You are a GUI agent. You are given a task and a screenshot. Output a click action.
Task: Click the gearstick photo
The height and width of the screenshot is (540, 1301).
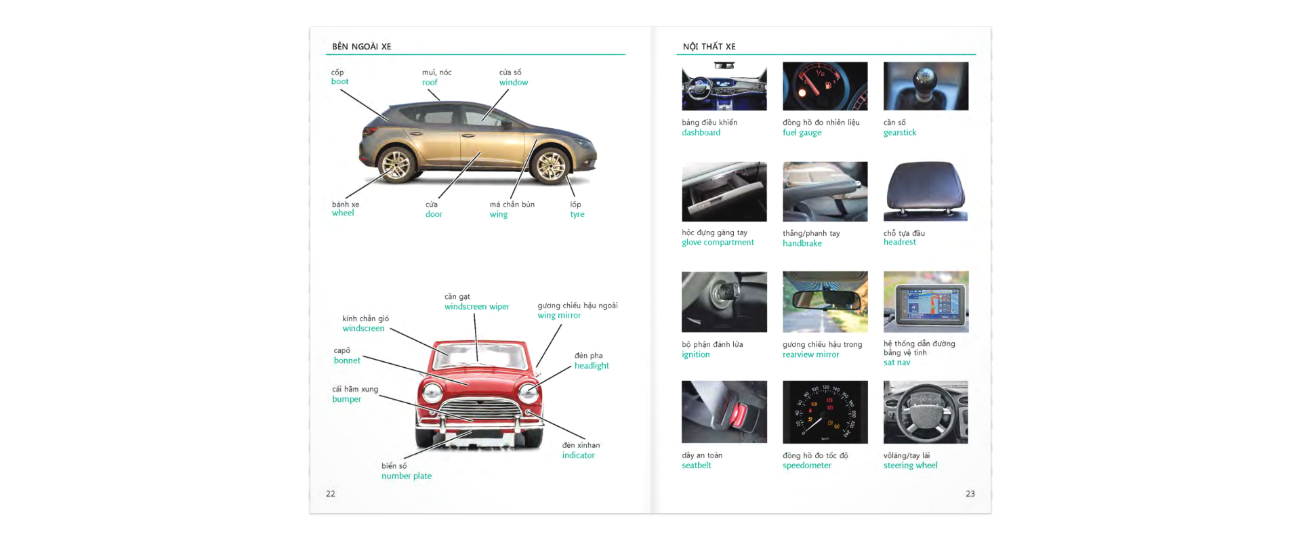[x=926, y=86]
